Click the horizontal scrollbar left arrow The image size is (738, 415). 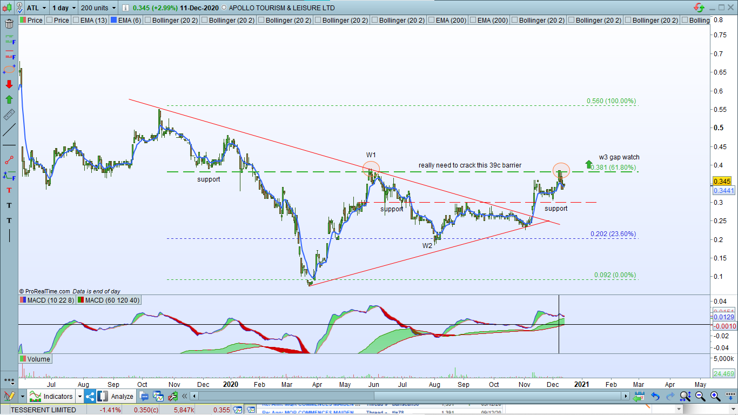click(194, 396)
